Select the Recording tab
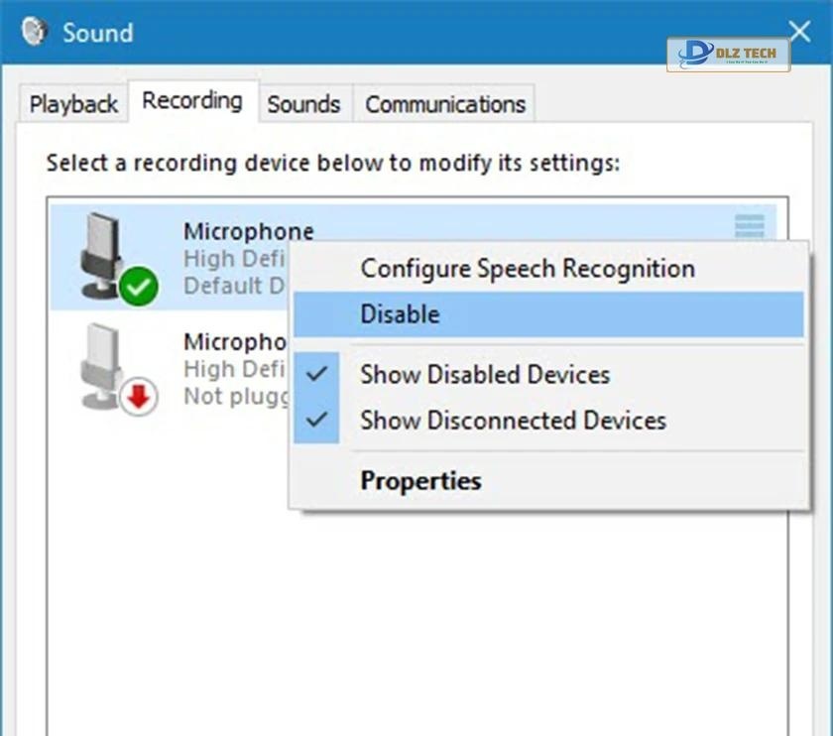 click(192, 101)
